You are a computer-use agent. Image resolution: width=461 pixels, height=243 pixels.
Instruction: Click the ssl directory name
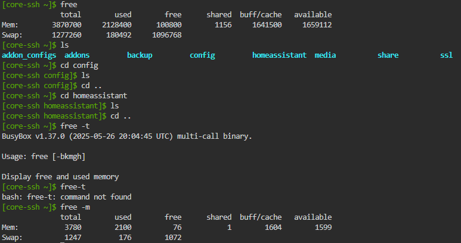[446, 55]
